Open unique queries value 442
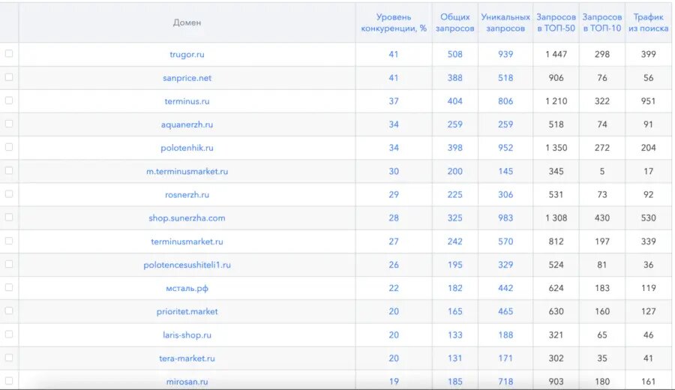Viewport: 675px width, 390px height. click(x=505, y=288)
